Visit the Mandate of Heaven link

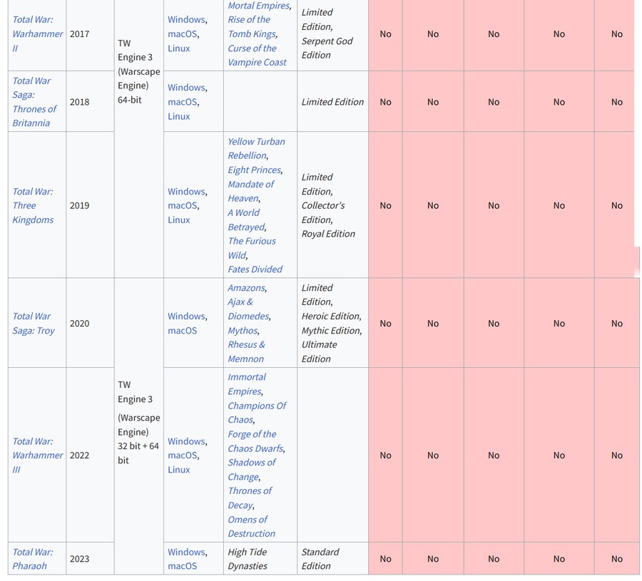[x=250, y=191]
